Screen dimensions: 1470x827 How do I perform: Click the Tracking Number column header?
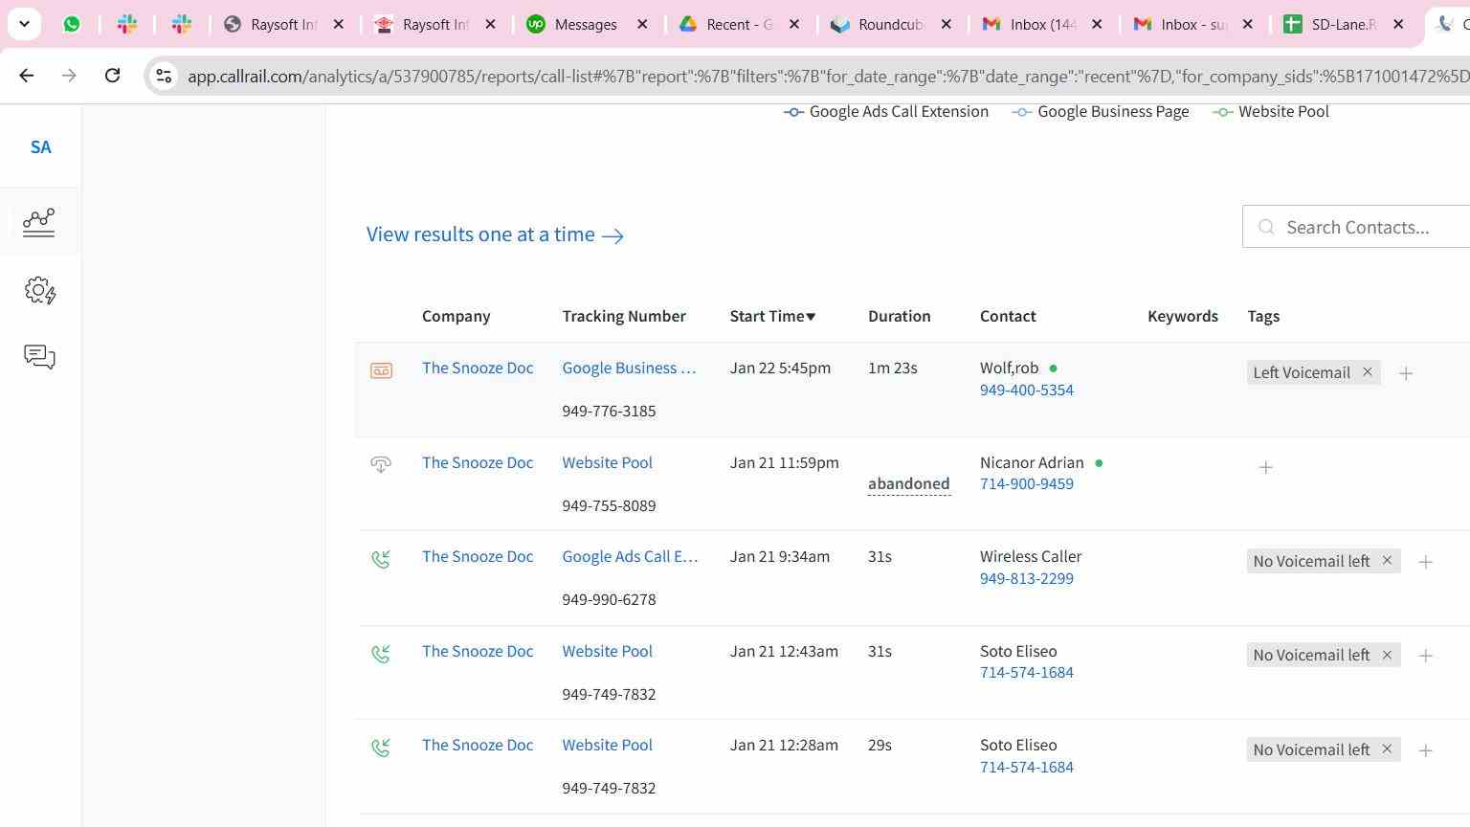click(624, 316)
